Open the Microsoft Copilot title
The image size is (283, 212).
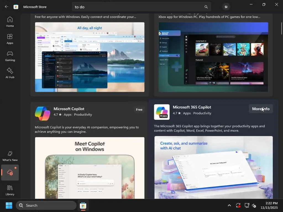pos(69,109)
